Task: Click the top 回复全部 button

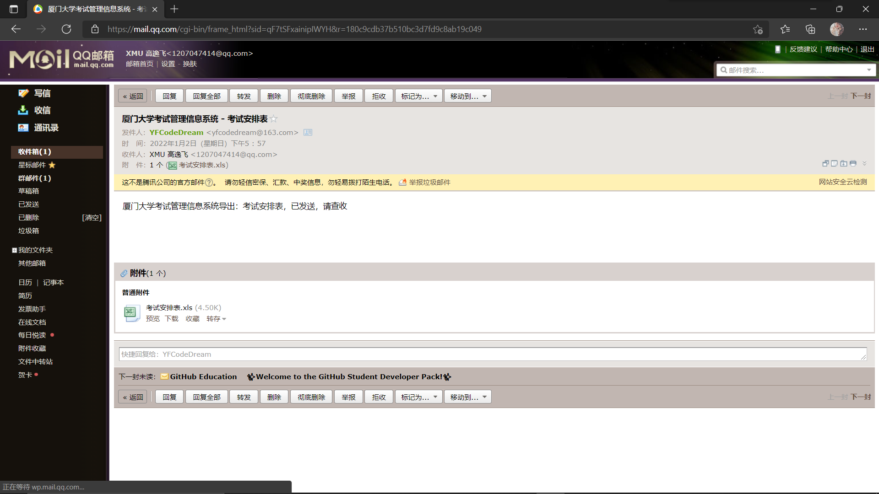Action: (x=206, y=96)
